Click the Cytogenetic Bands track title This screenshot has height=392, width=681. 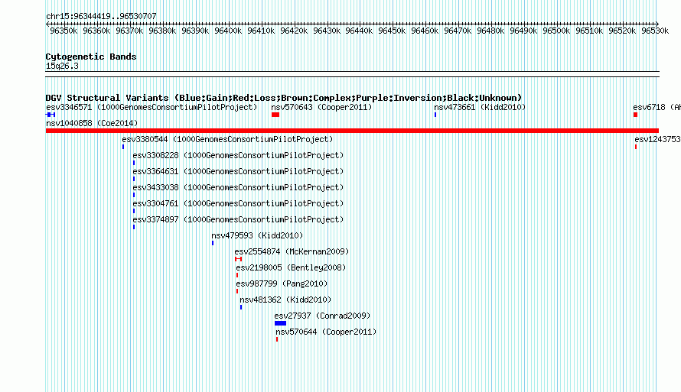pos(91,57)
